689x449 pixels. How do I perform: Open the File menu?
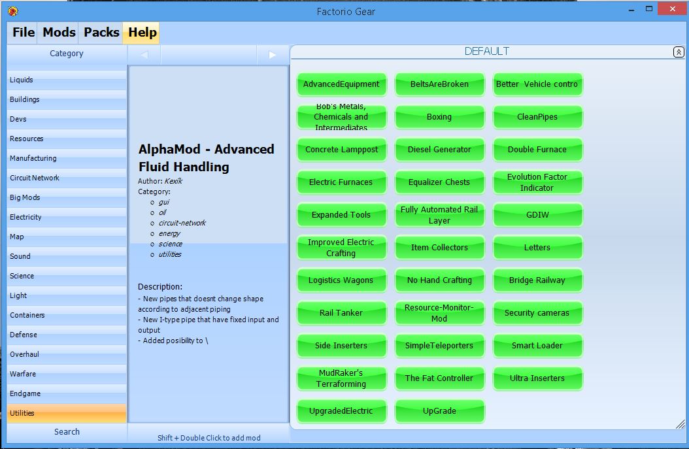click(x=24, y=33)
